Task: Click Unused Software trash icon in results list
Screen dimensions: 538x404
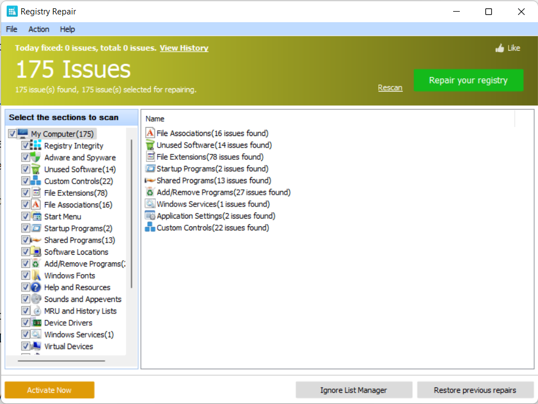Action: point(150,145)
